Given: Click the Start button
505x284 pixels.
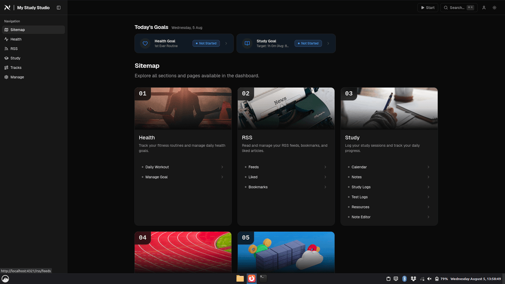Looking at the screenshot, I should (x=428, y=8).
